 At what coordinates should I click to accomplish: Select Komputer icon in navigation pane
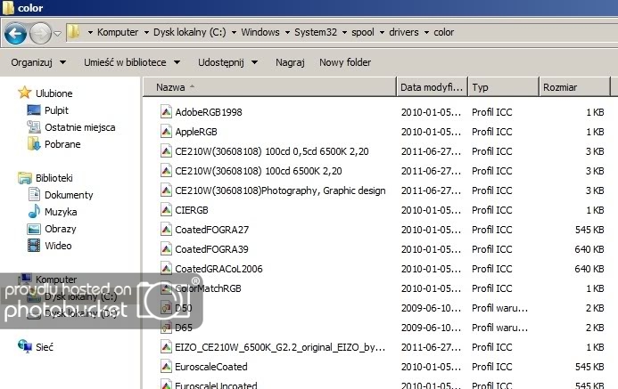click(26, 279)
